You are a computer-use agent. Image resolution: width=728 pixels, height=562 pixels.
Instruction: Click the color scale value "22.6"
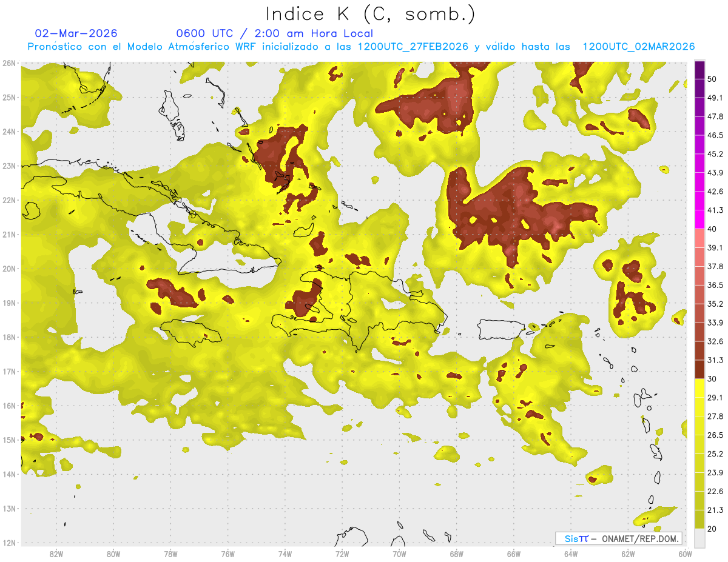pyautogui.click(x=715, y=492)
